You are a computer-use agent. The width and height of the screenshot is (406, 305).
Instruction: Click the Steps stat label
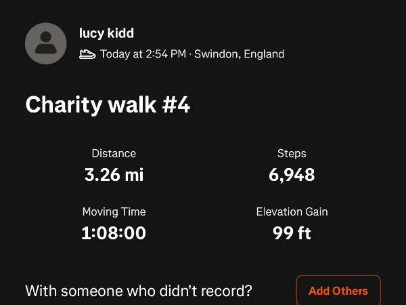click(x=292, y=154)
